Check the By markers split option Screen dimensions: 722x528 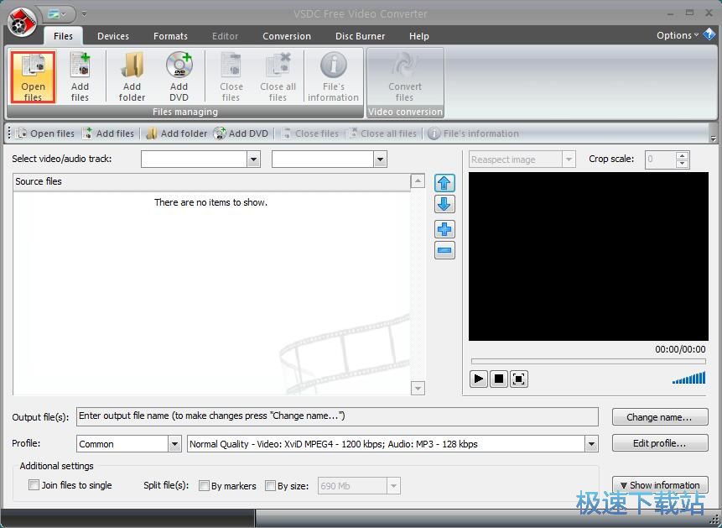[x=205, y=485]
